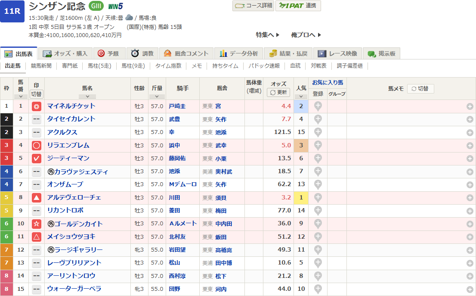Open the horse link メイショウツヨキ
Viewport: 476px width, 296px height.
coord(71,237)
